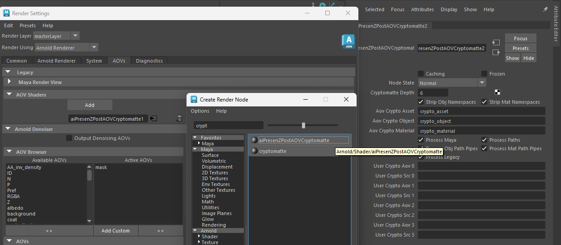Expand the Shader entry under Arnold

point(199,237)
